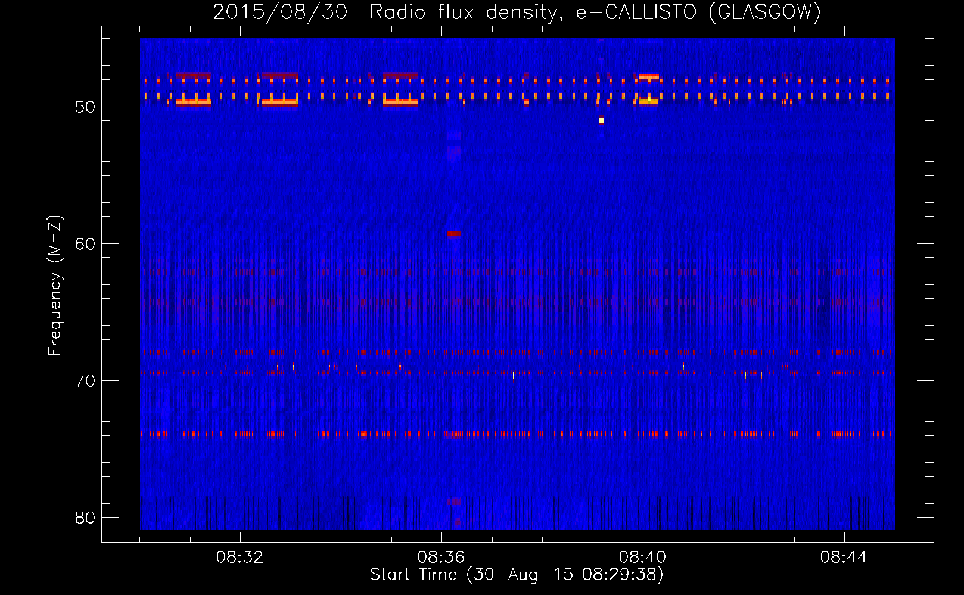Click the 70 MHz frequency tick label
Viewport: 964px width, 595px height.
[85, 381]
